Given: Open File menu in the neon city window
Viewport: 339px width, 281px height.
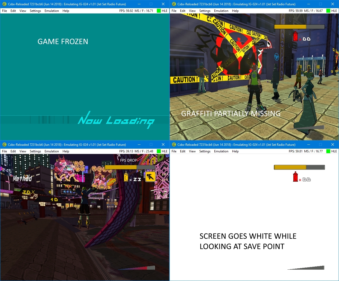Looking at the screenshot, I should tap(4, 151).
